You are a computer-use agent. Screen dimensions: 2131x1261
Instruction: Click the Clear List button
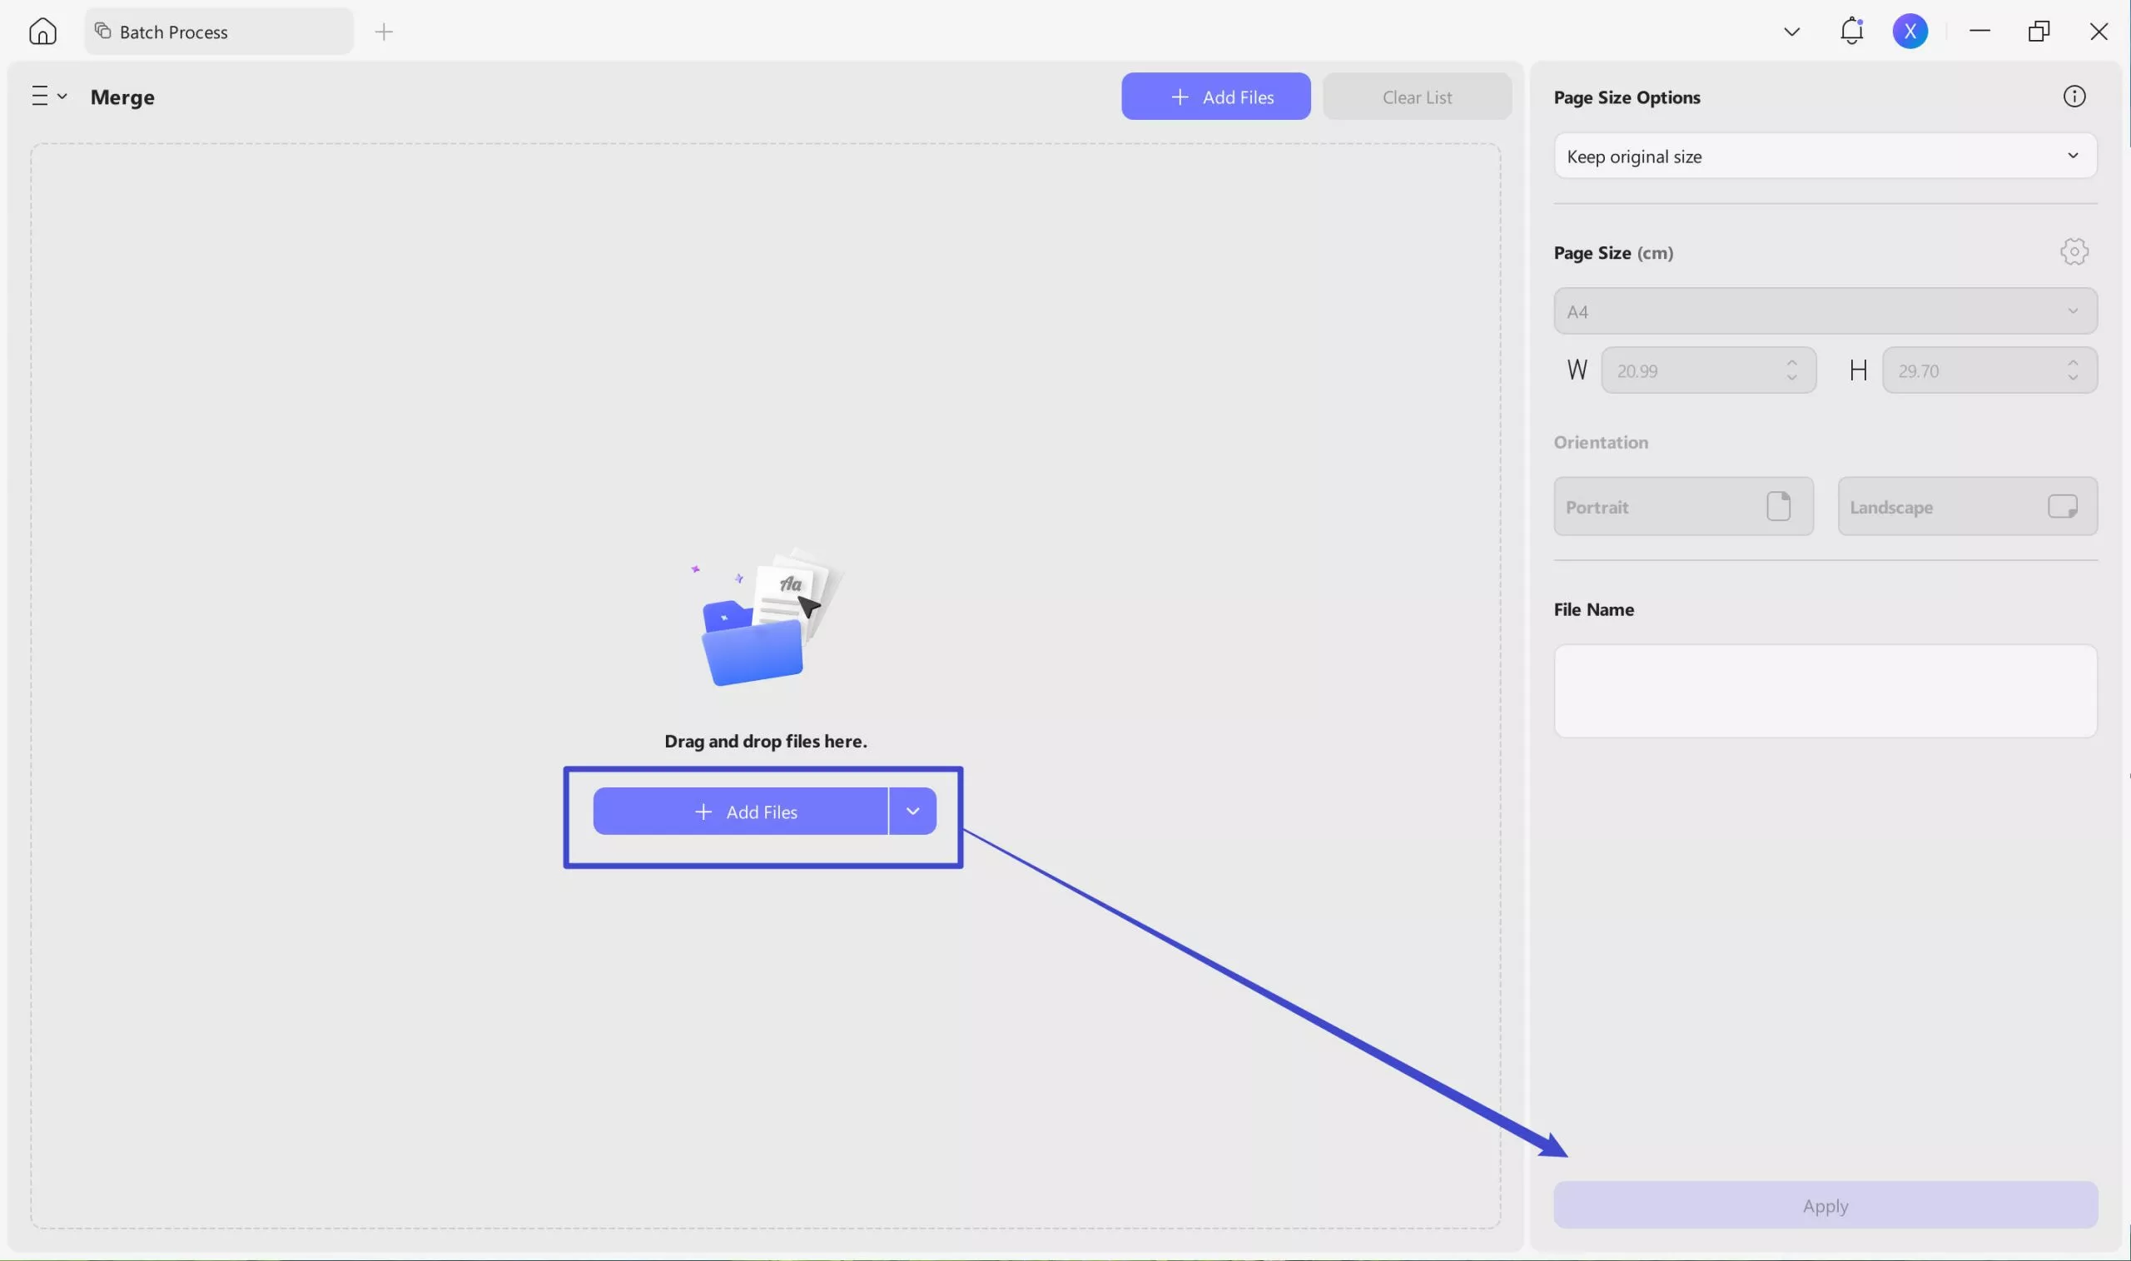(1417, 96)
